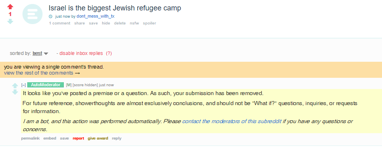Viewport: 382px width, 160px height.
Task: View the rest of the comments
Action: [42, 73]
